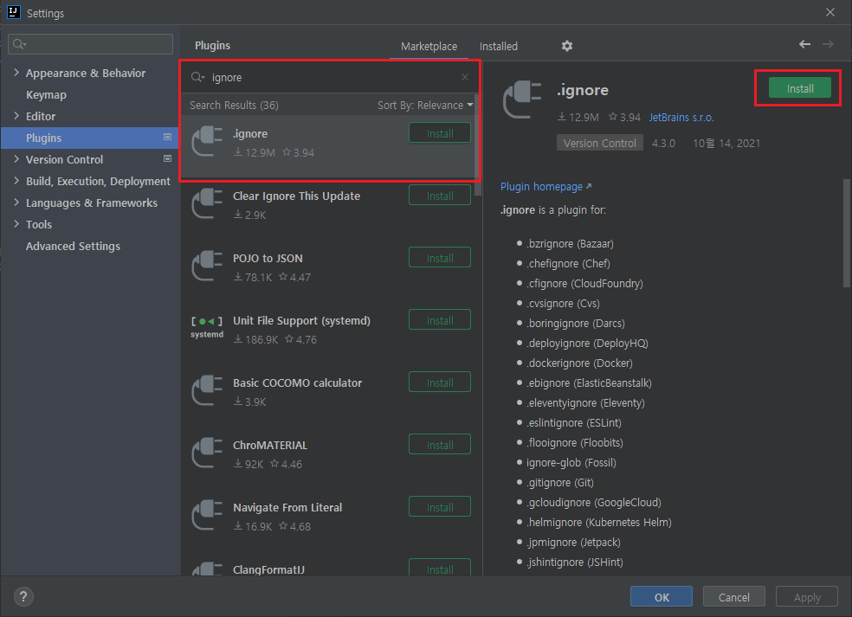Click the .ignore plugin icon in the list
This screenshot has width=852, height=617.
pos(207,141)
